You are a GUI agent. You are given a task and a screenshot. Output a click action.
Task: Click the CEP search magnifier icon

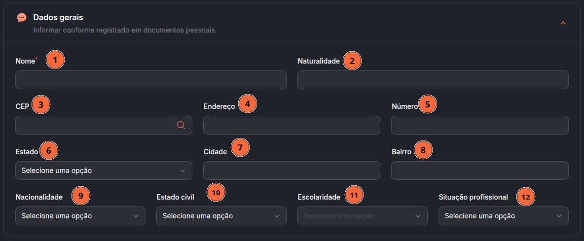point(181,125)
